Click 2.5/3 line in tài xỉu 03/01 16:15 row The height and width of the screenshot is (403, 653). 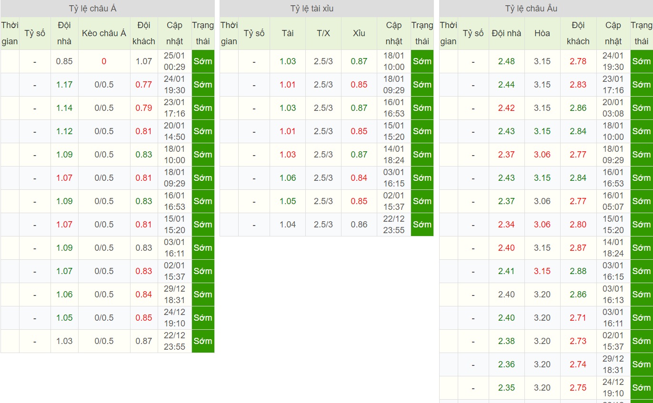(x=323, y=178)
